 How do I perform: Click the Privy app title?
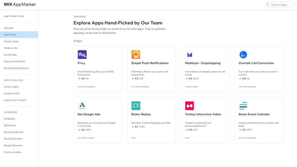(81, 63)
